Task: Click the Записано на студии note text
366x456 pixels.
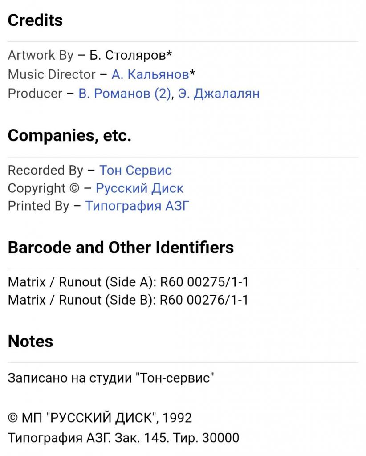Action: click(x=111, y=378)
